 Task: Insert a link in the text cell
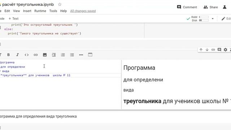tap(36, 55)
